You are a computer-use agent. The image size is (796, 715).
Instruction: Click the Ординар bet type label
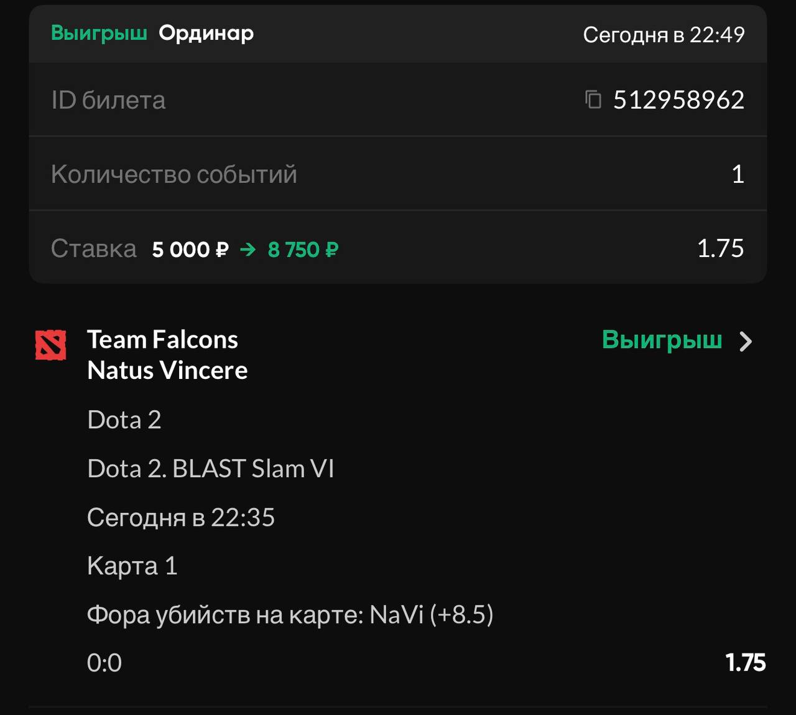point(206,33)
